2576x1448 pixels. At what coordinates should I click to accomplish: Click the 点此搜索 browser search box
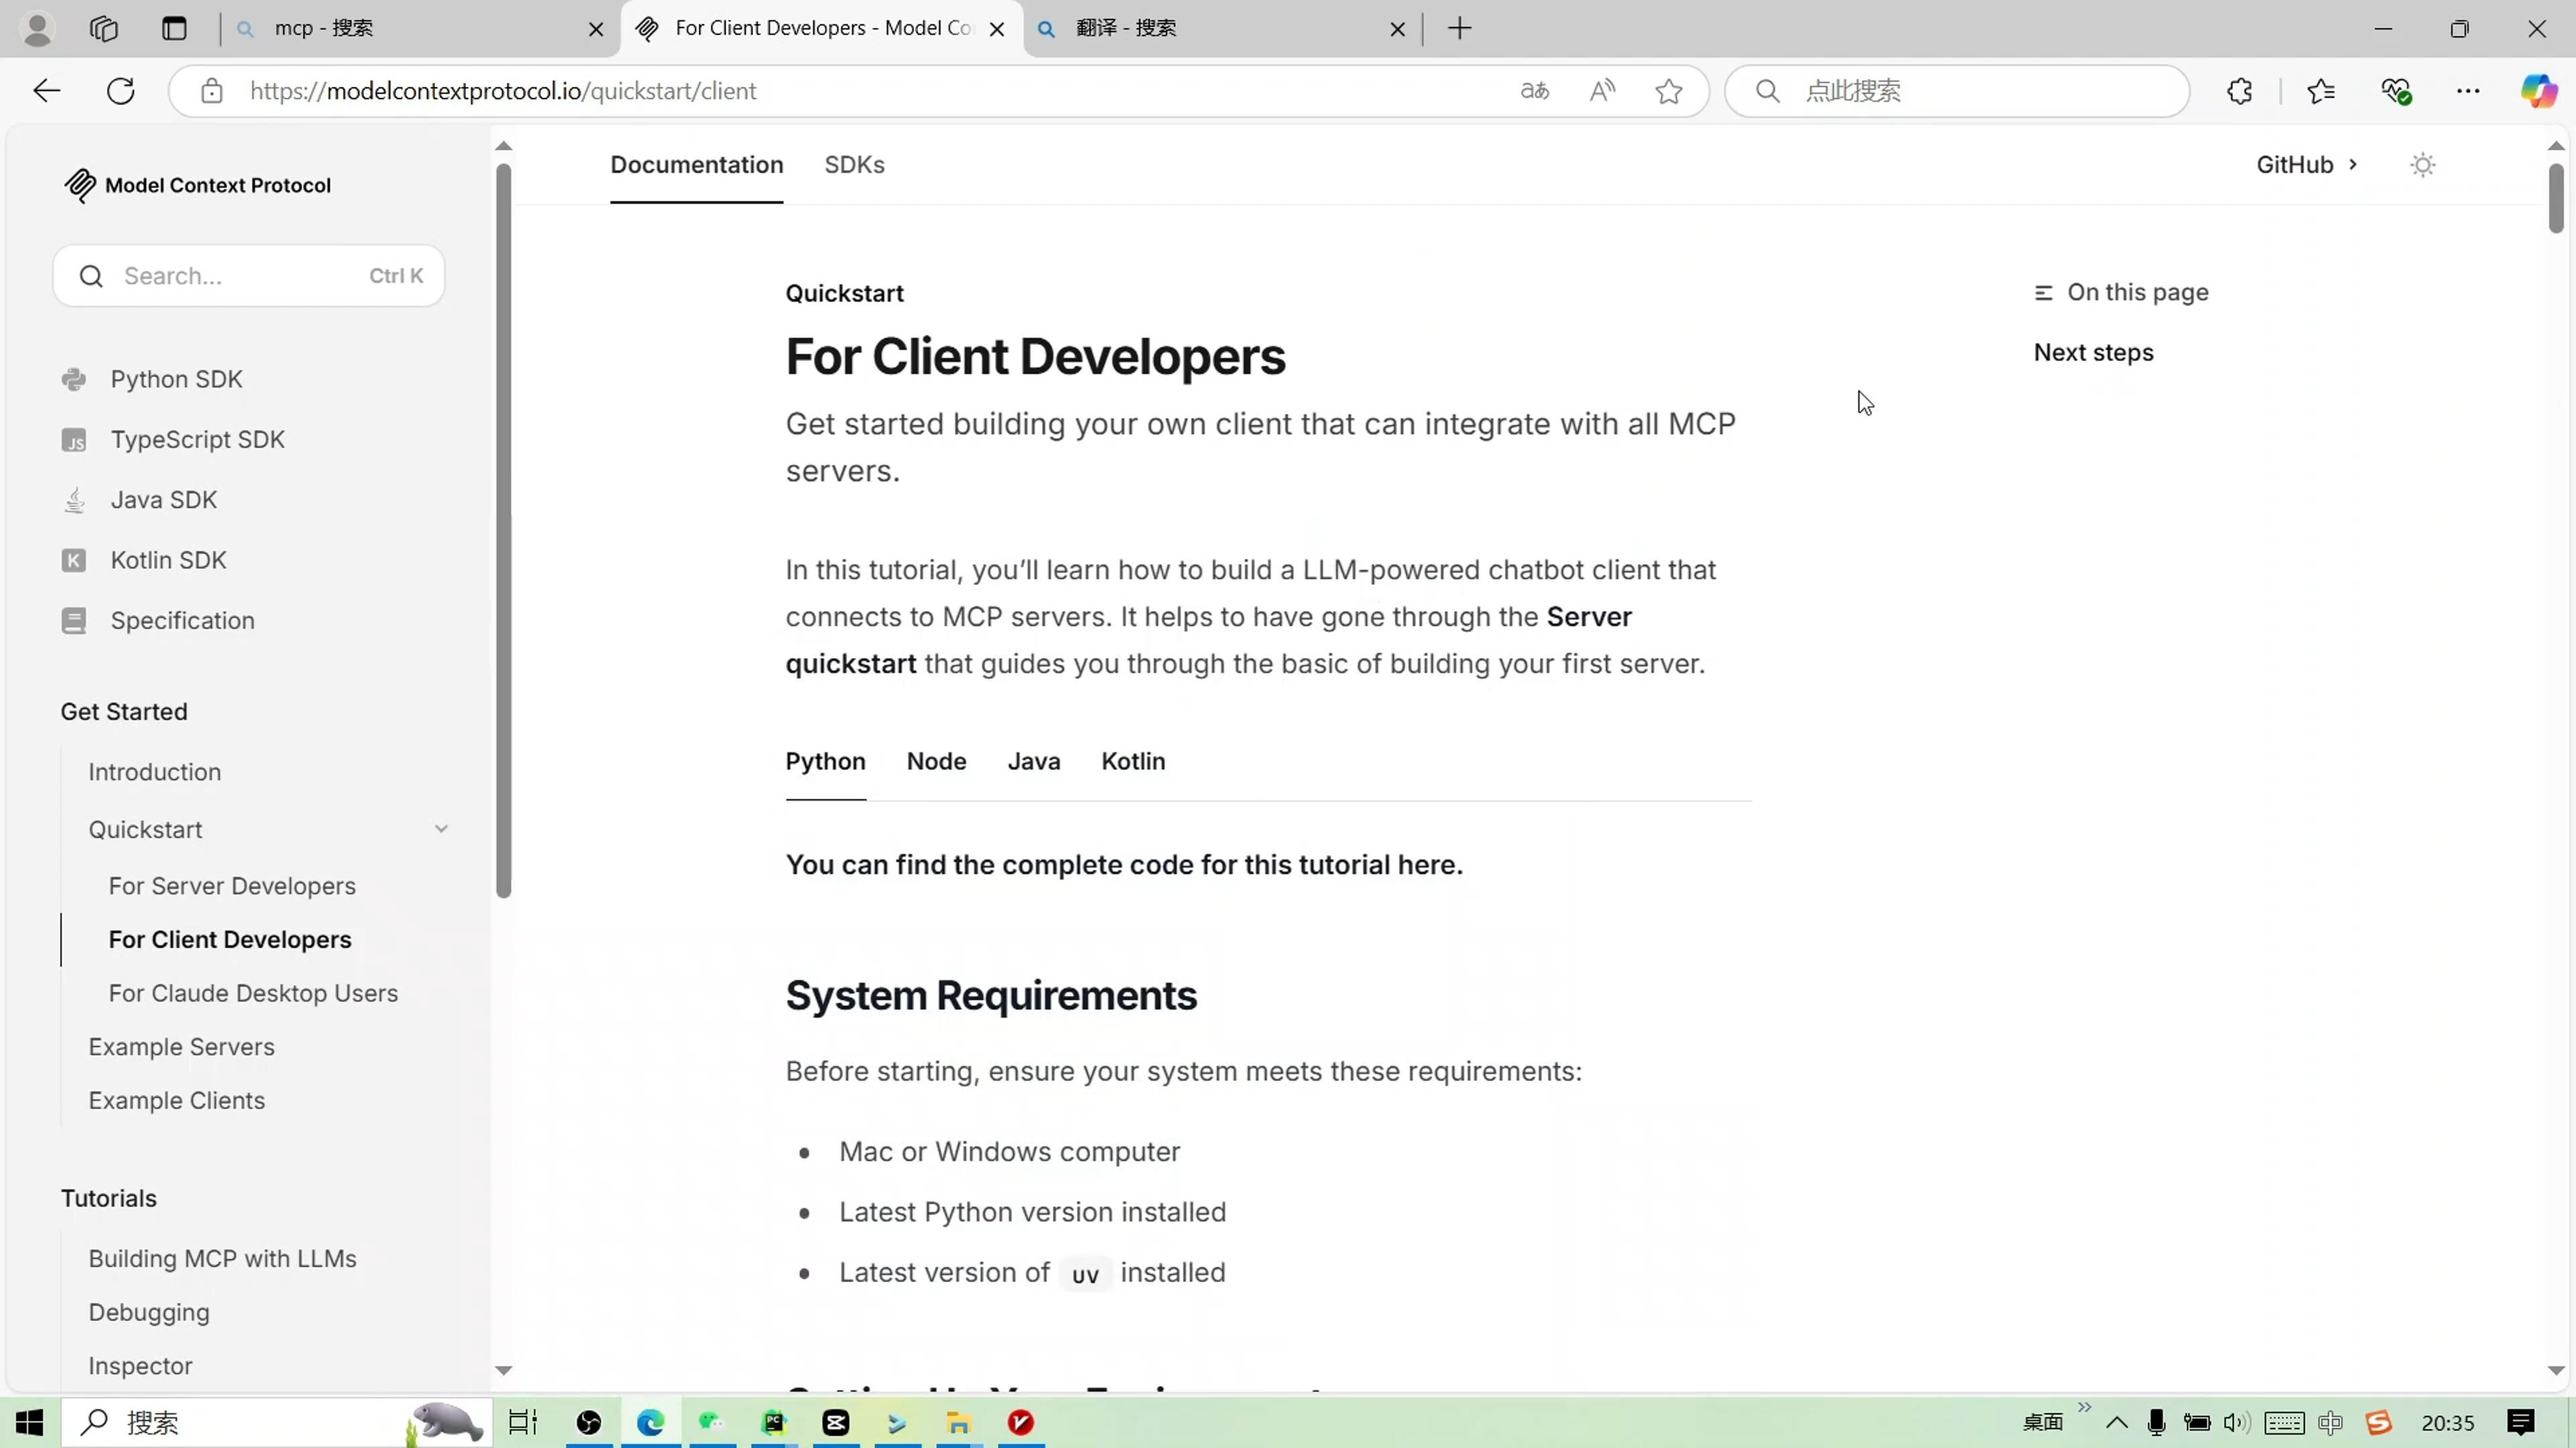point(1957,91)
